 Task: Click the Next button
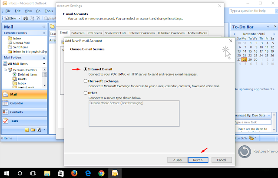coord(198,160)
